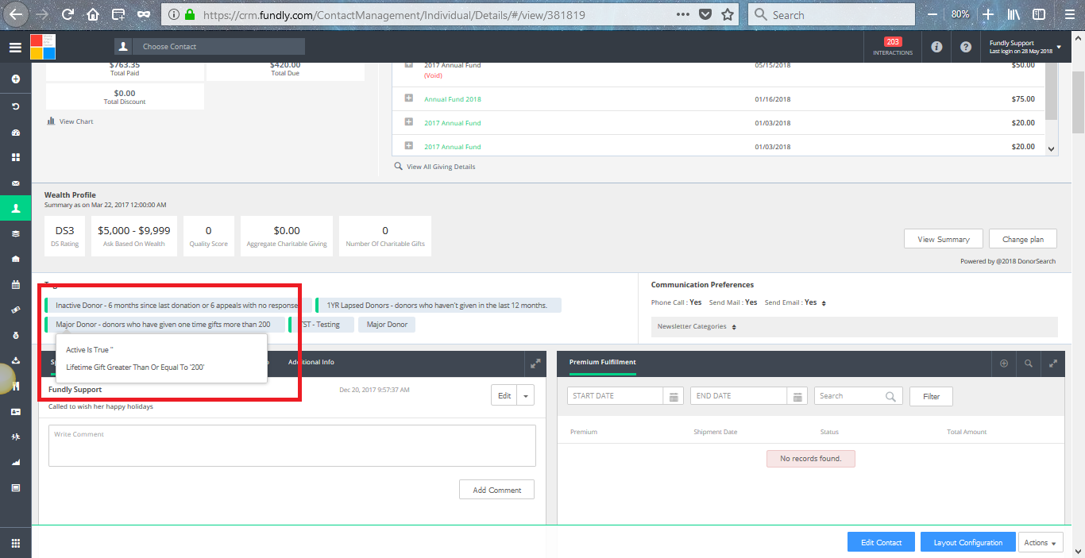Click the info icon in the app header
Image resolution: width=1085 pixels, height=558 pixels.
936,47
